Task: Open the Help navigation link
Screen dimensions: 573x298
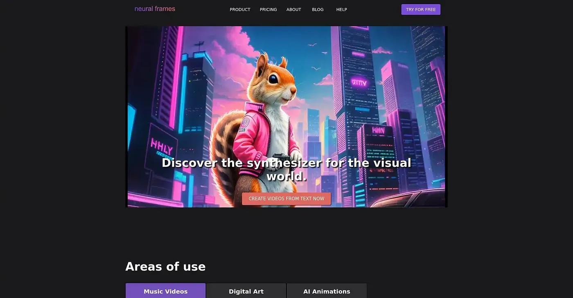Action: point(341,9)
